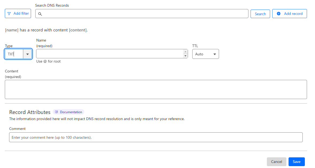Image resolution: width=315 pixels, height=168 pixels.
Task: Focus the Content required text area
Action: [x=156, y=89]
